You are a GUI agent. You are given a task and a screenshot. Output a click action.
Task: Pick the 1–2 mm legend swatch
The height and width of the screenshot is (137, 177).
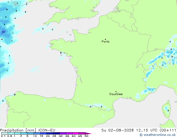click(18, 133)
